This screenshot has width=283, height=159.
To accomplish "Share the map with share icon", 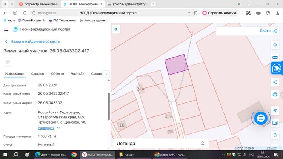I will coord(275,82).
